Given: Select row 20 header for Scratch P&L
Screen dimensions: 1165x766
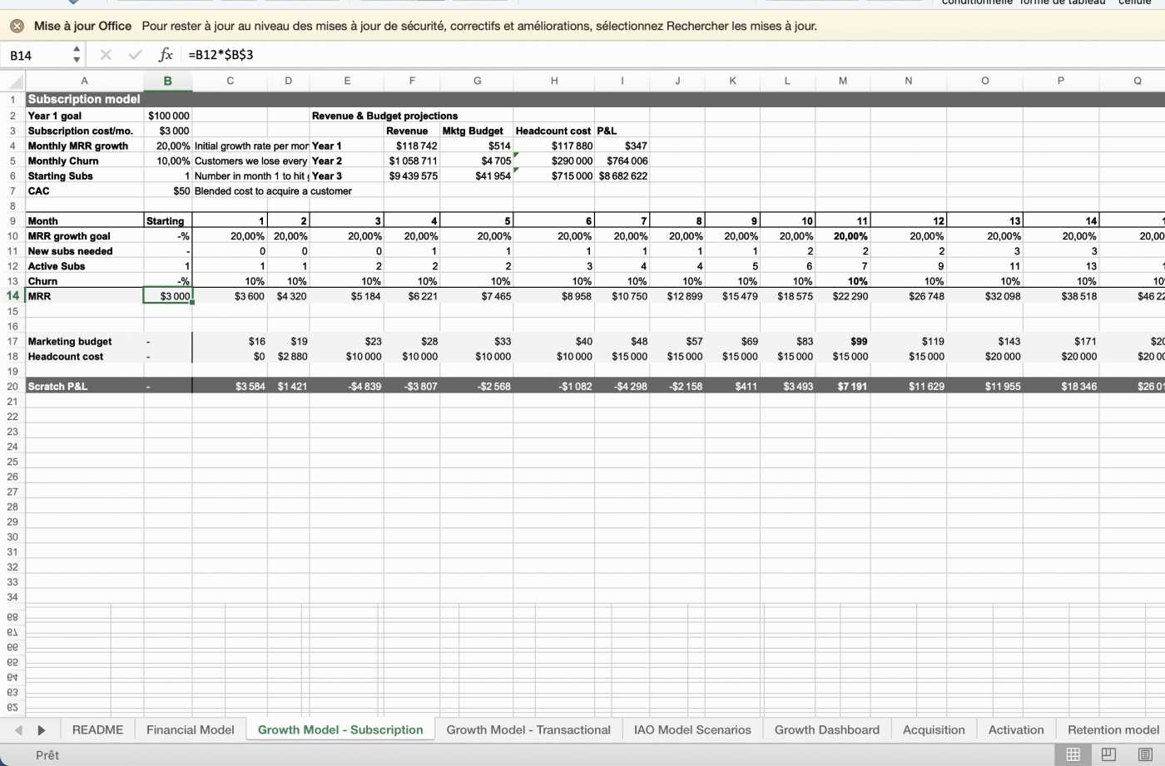Looking at the screenshot, I should point(12,386).
